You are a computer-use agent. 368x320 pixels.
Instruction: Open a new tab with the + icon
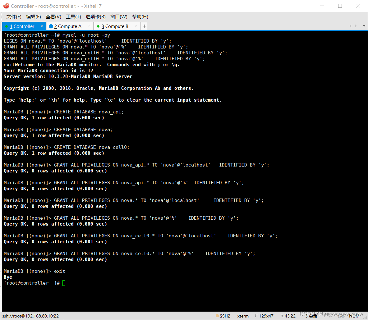(x=144, y=26)
